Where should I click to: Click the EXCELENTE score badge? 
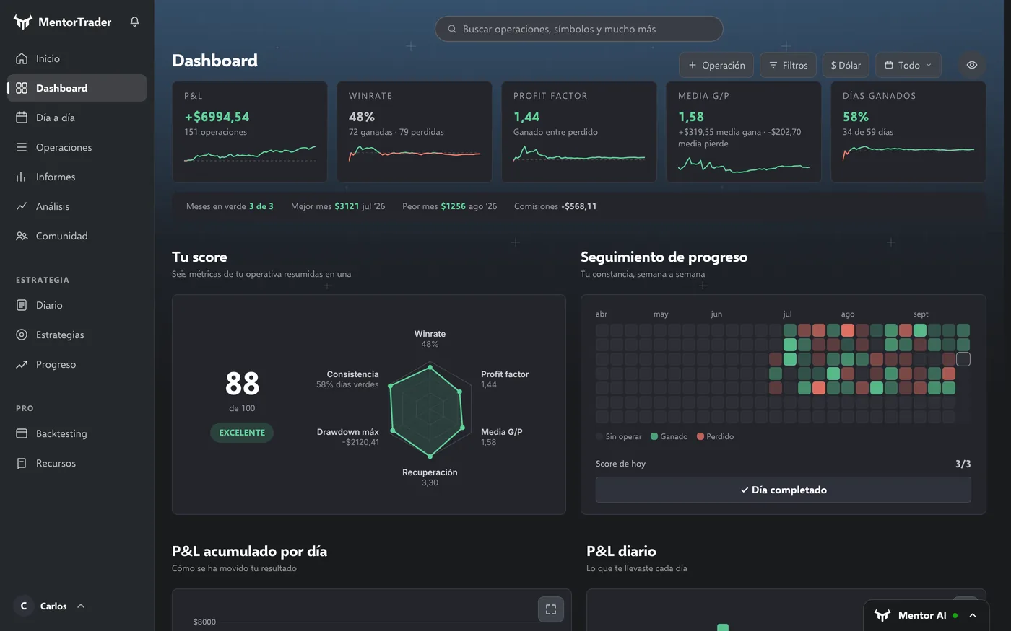tap(242, 433)
